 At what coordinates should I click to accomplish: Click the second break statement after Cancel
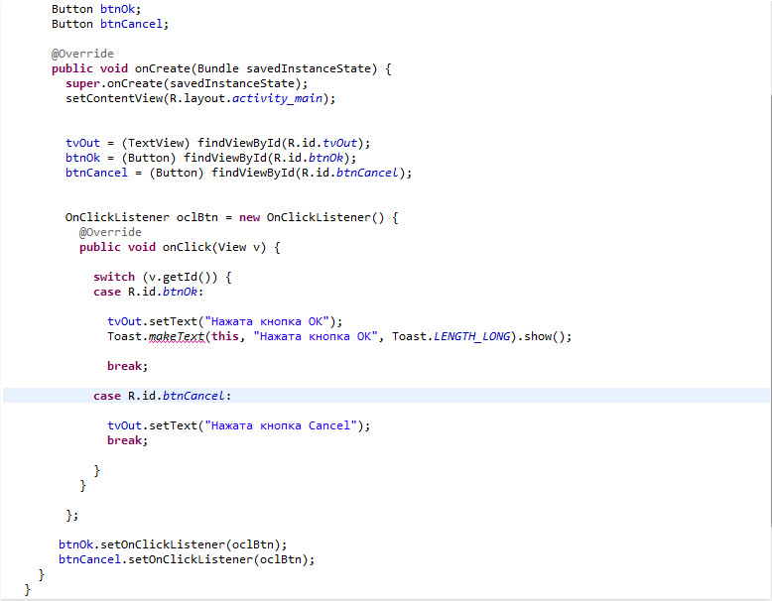coord(127,440)
